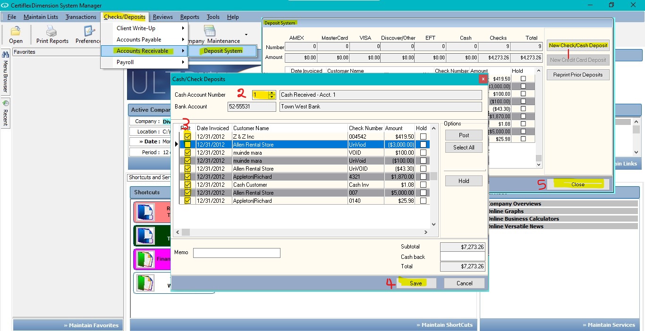This screenshot has width=645, height=331.
Task: Click the CertiflexDimension app icon in title bar
Action: click(5, 6)
